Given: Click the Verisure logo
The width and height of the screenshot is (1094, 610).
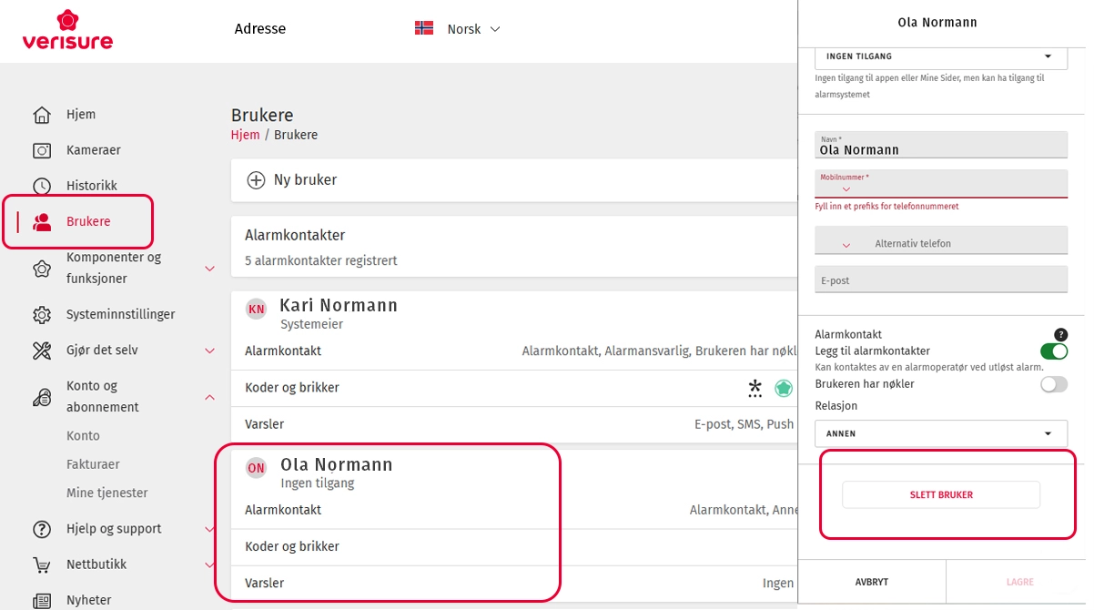Looking at the screenshot, I should pos(67,29).
